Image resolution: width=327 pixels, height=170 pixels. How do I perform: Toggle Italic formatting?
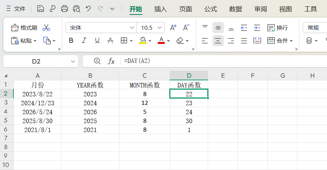click(x=84, y=41)
